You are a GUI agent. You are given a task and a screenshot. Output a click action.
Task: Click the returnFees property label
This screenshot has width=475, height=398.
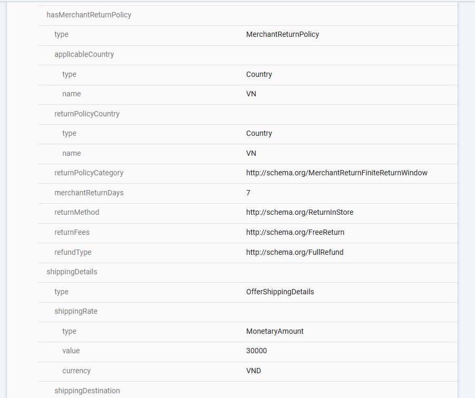tap(72, 232)
